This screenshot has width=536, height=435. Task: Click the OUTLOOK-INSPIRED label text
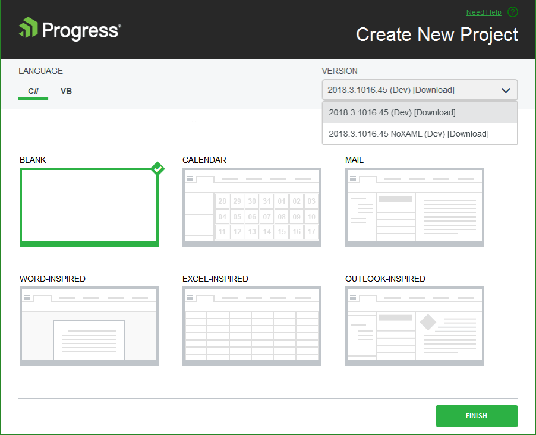click(x=385, y=279)
